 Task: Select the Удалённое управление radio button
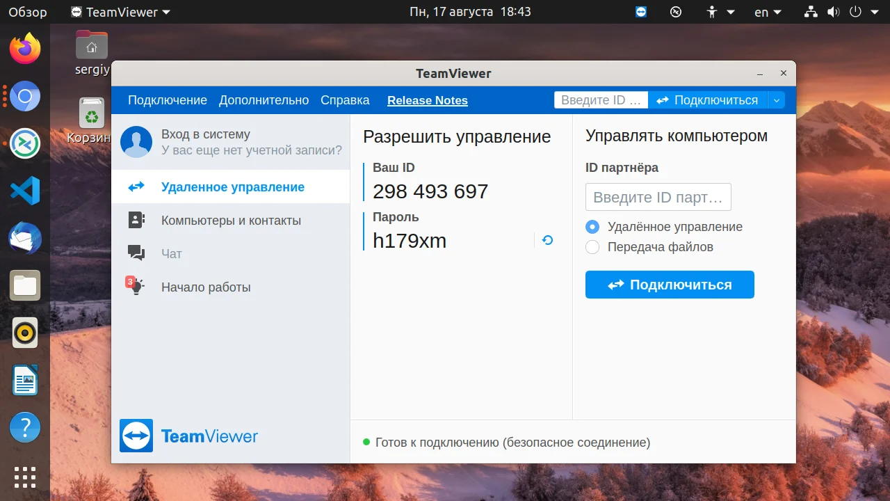[x=592, y=227]
